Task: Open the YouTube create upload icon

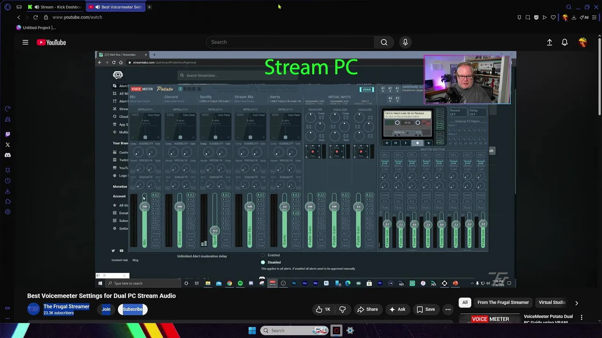Action: pyautogui.click(x=549, y=42)
